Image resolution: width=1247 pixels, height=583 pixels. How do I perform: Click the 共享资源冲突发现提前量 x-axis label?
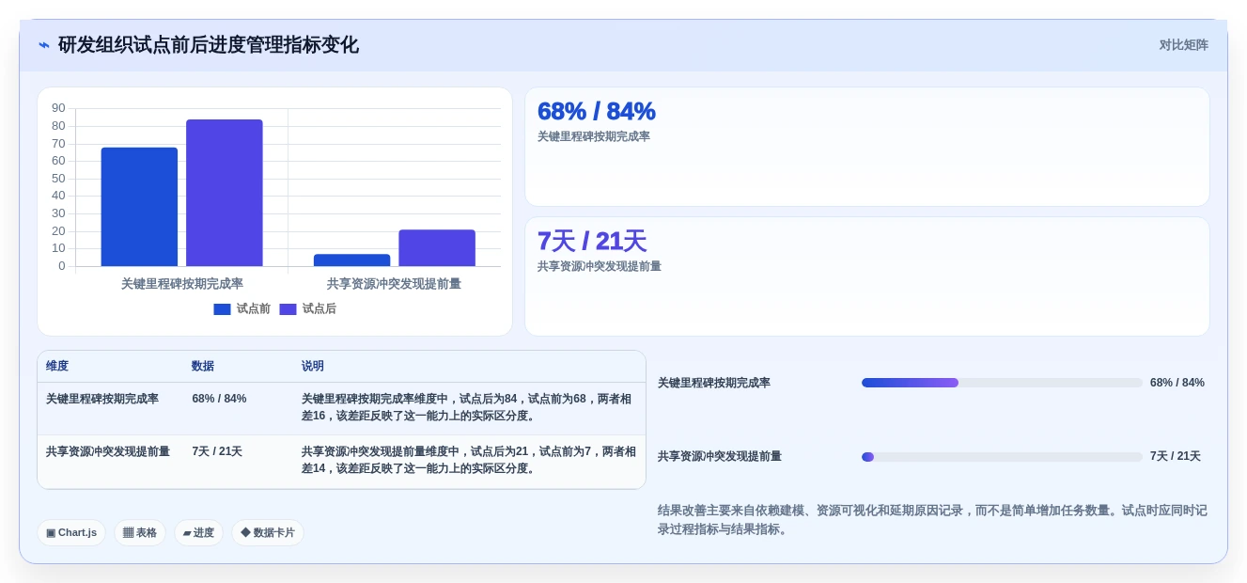[x=395, y=283]
